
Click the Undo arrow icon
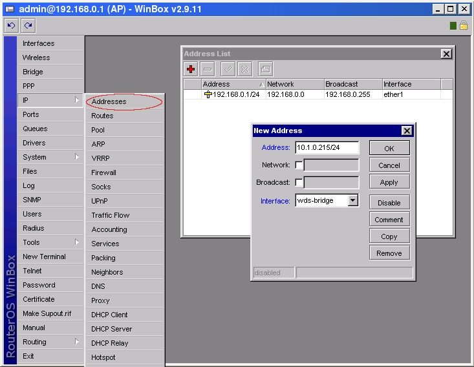point(12,26)
